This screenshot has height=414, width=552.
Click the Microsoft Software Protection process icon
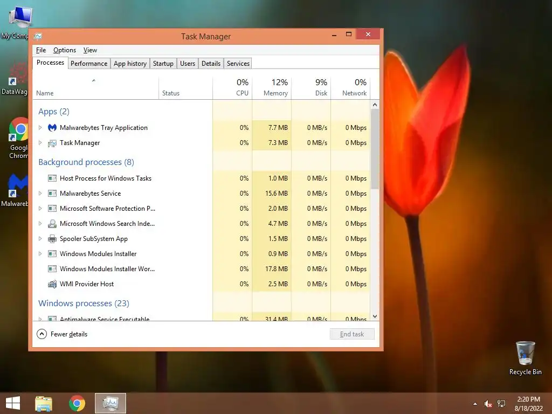point(52,209)
